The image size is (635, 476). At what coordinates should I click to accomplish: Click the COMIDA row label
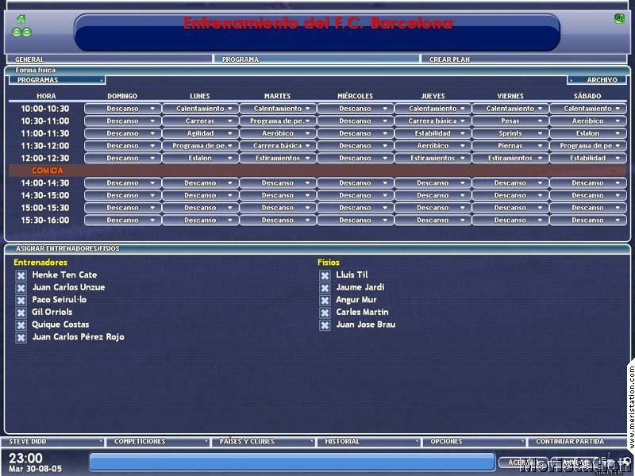[x=48, y=171]
